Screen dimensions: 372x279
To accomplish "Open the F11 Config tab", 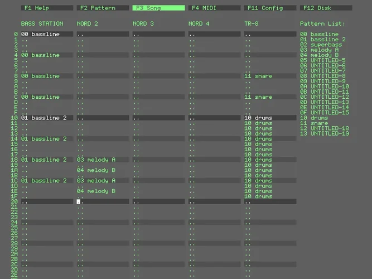I will 270,8.
